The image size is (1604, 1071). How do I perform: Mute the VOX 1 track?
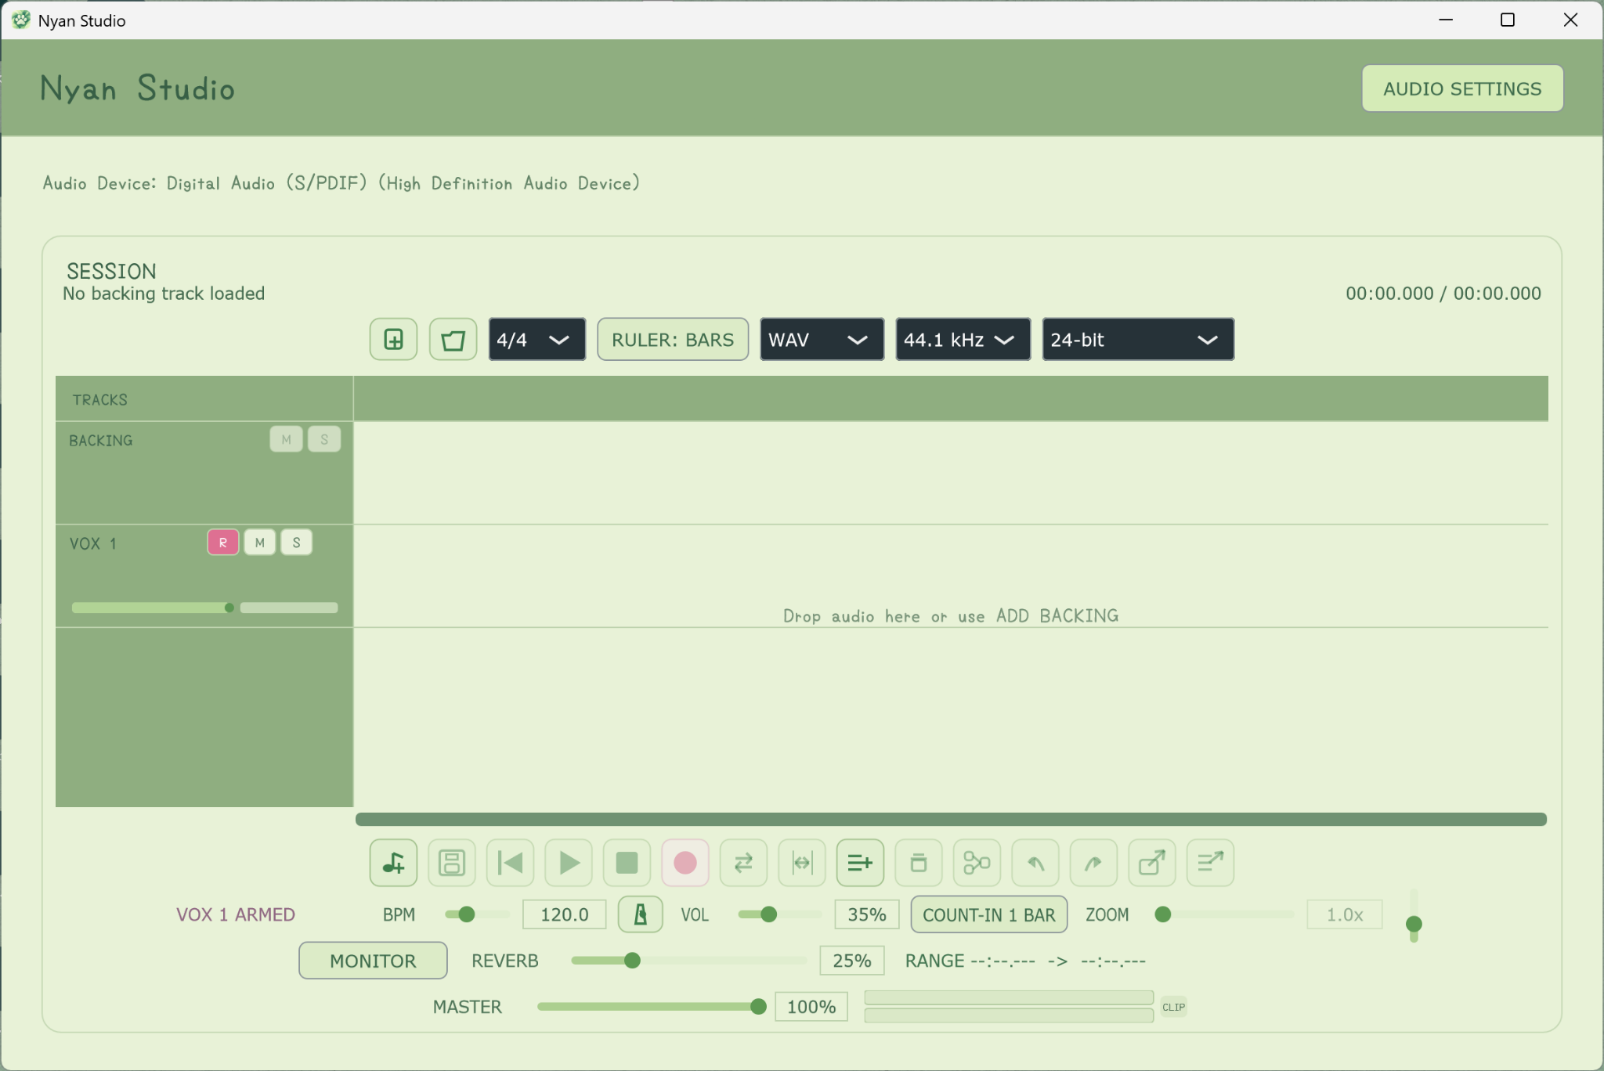[259, 543]
